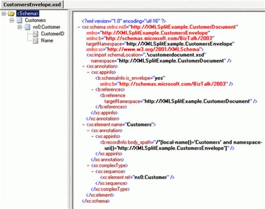Click the xmlns:xs XMLSchema namespace line
Screen dimensions: 265x209
pyautogui.click(x=145, y=49)
